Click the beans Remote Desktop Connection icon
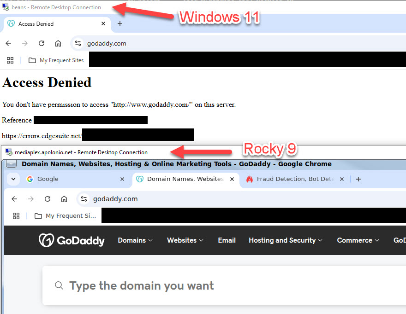This screenshot has height=314, width=406. tap(6, 7)
